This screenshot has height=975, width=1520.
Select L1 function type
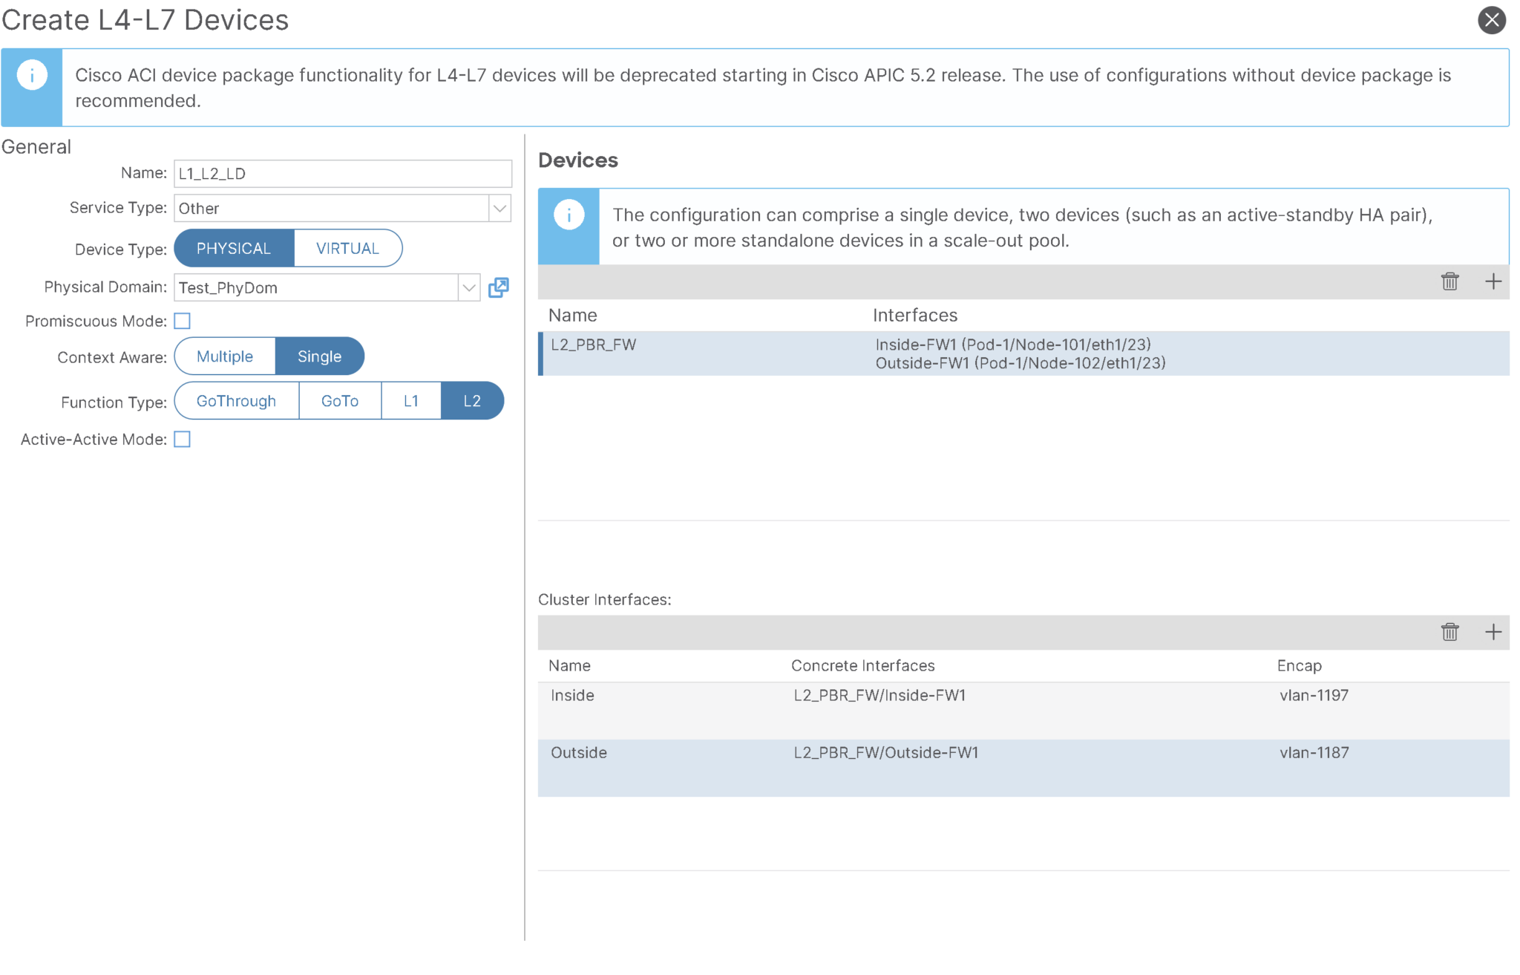pos(410,401)
